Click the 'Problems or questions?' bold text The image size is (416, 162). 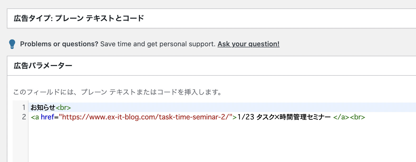tap(59, 44)
